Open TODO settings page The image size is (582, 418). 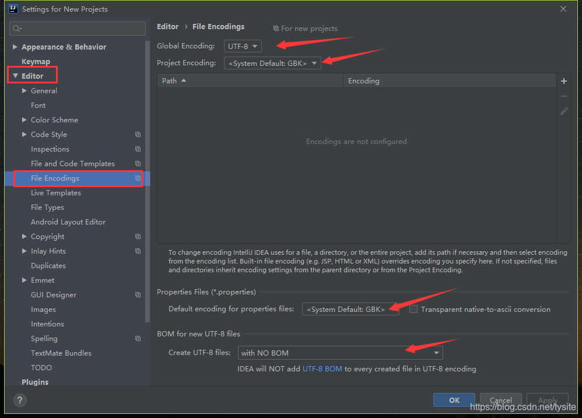41,367
